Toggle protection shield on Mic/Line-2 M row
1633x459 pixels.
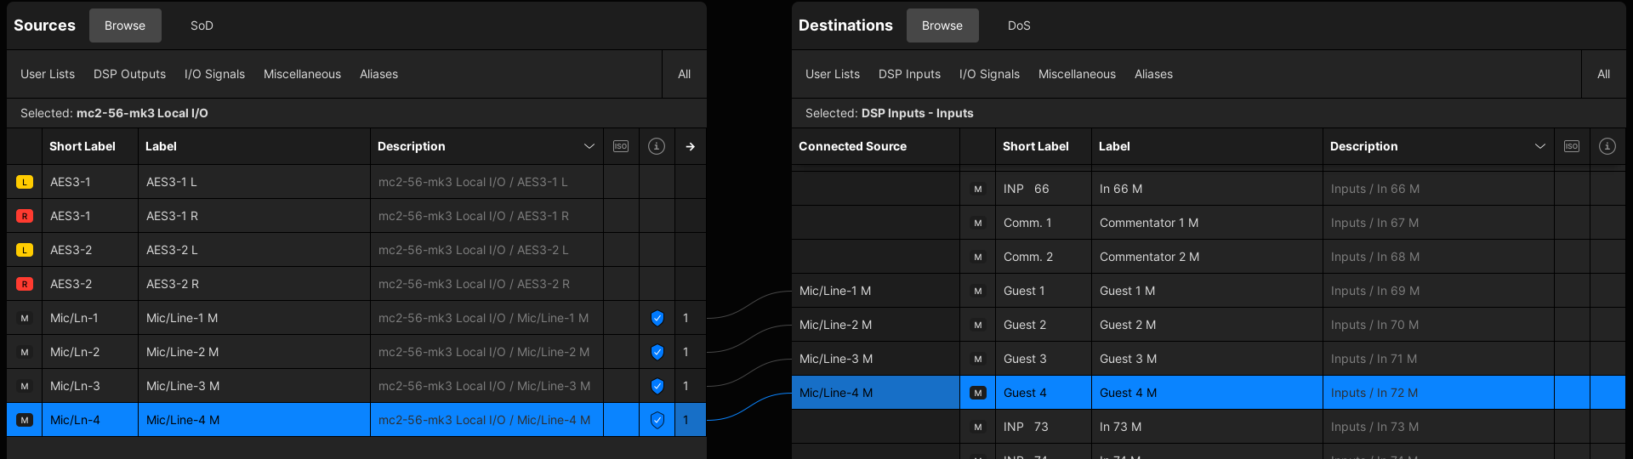coord(657,352)
